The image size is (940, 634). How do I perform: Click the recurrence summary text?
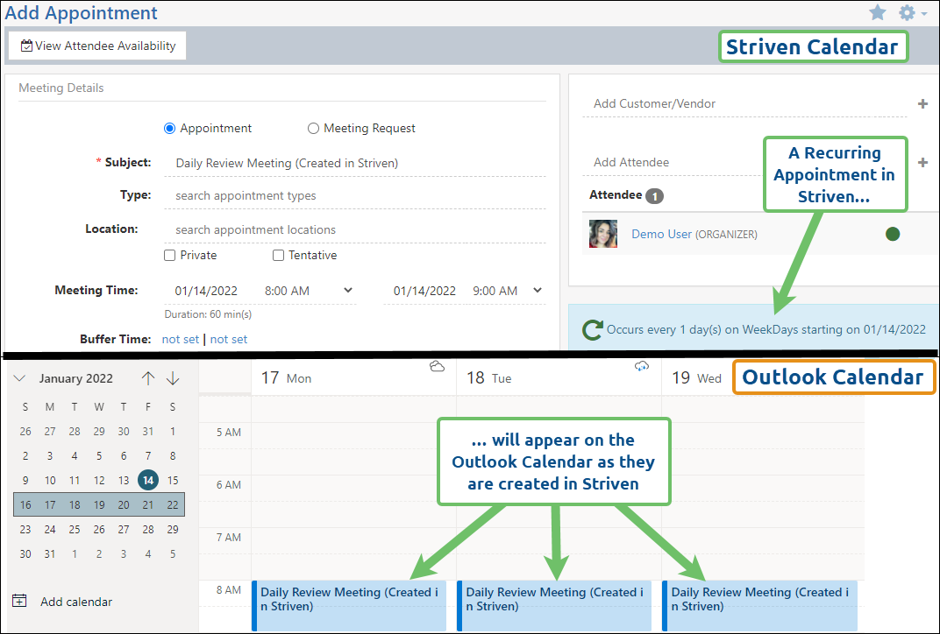(x=766, y=329)
